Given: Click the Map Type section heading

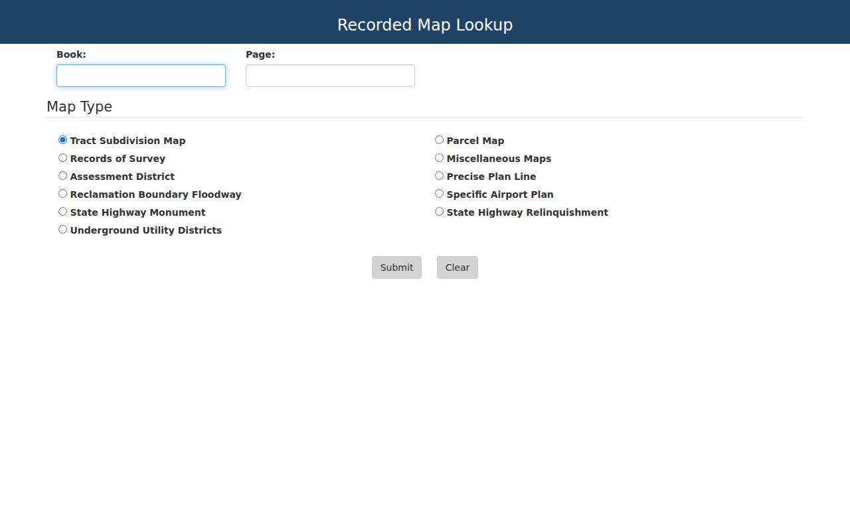Looking at the screenshot, I should click(x=79, y=107).
